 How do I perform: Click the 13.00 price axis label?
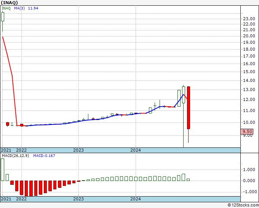(249, 90)
